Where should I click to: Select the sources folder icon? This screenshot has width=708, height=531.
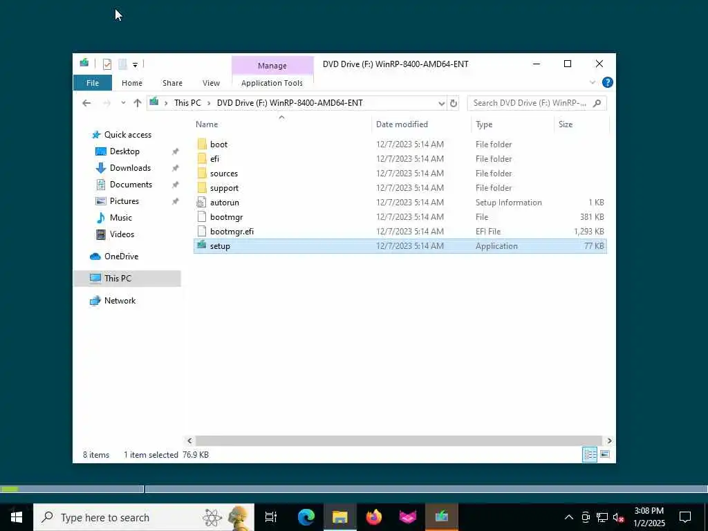[x=202, y=174]
